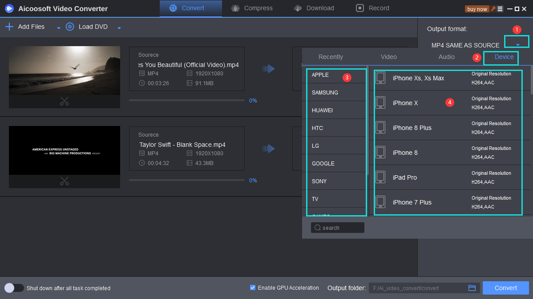Expand the Load DVD dropdown arrow
533x299 pixels.
(x=119, y=28)
